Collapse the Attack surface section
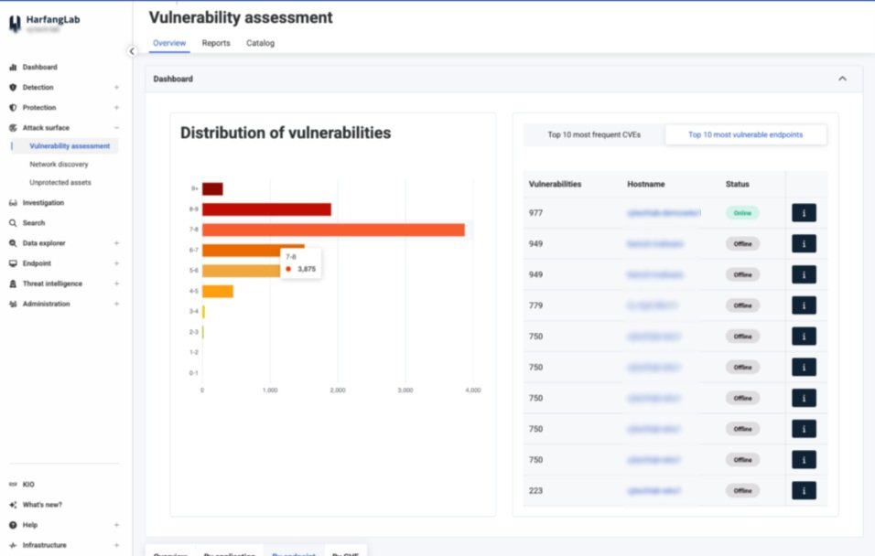This screenshot has width=875, height=556. (116, 128)
